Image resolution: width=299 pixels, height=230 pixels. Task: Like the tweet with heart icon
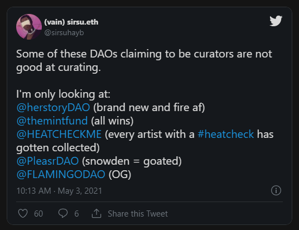click(x=23, y=213)
